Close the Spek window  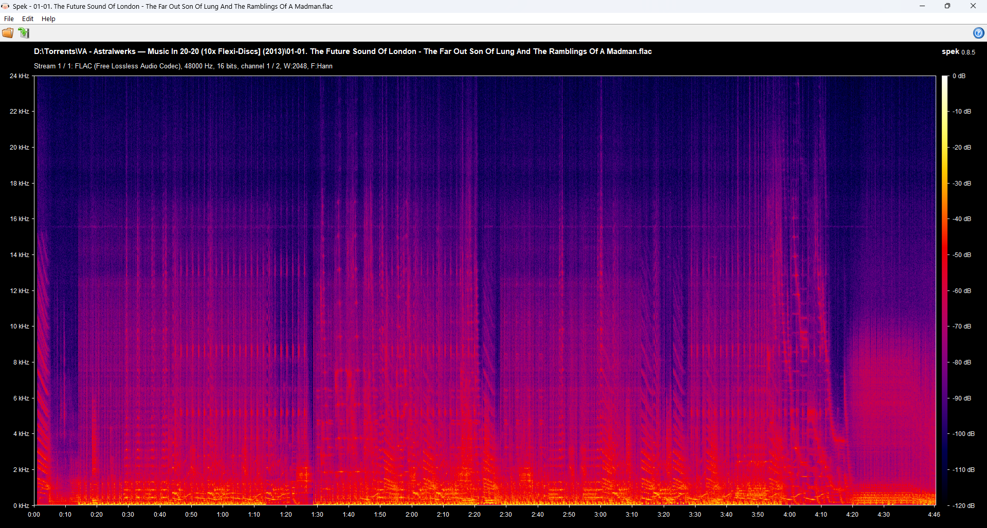click(x=973, y=6)
